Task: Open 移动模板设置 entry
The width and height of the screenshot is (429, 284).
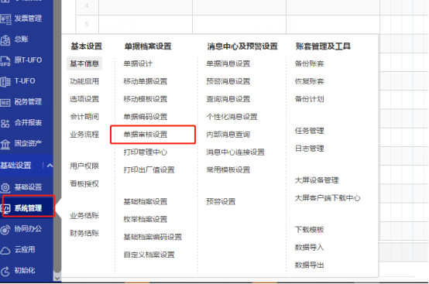Action: click(x=146, y=99)
